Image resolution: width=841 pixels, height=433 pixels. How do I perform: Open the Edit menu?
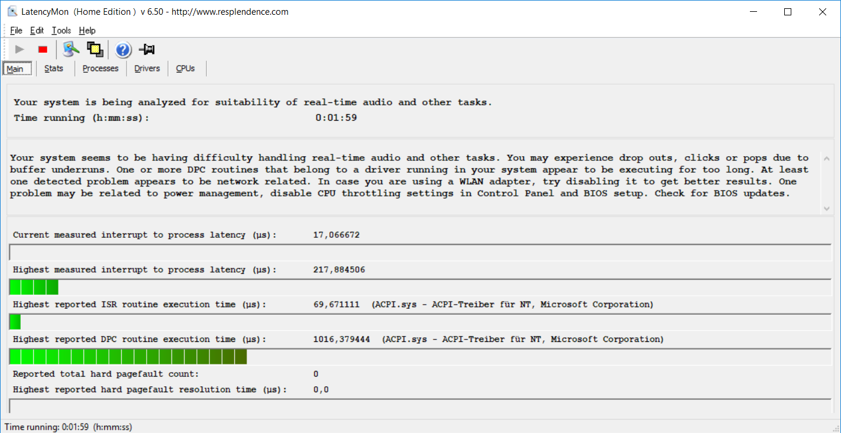coord(37,30)
